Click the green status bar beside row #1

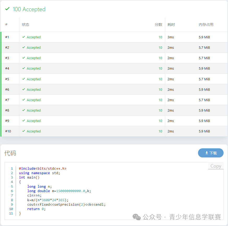(x=1, y=37)
